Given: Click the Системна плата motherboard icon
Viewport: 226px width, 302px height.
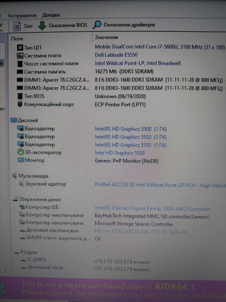Looking at the screenshot, I should tap(20, 56).
